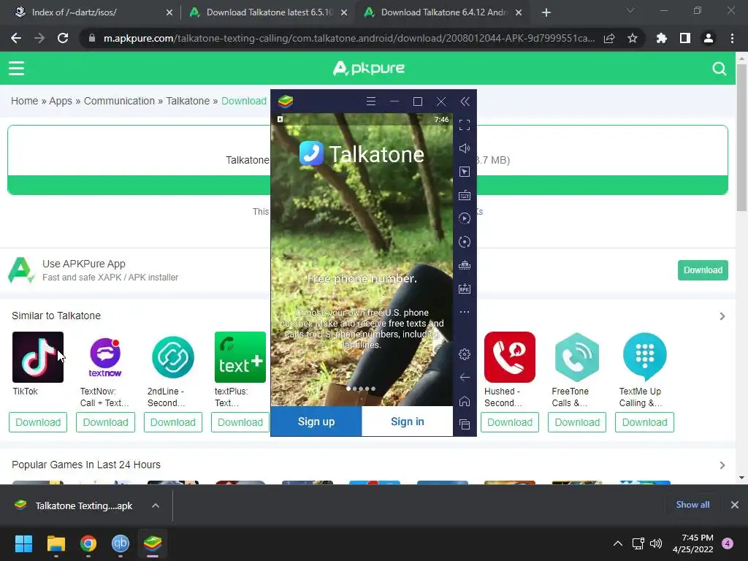Open Windows Start menu
The height and width of the screenshot is (561, 748).
click(23, 543)
